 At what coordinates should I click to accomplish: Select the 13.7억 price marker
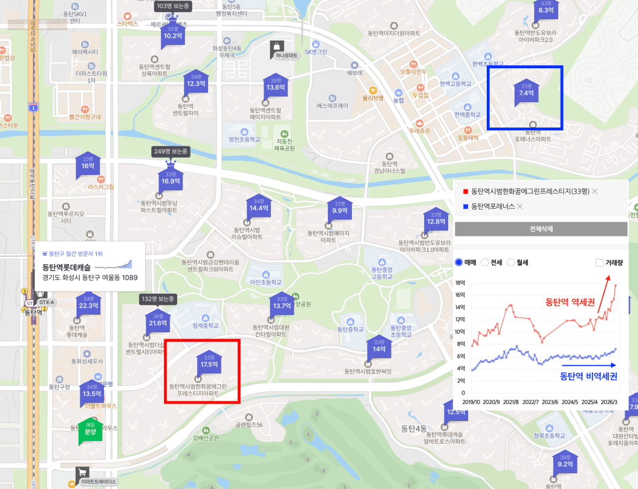tap(282, 304)
